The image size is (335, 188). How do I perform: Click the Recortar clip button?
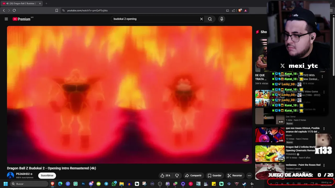[x=235, y=175]
